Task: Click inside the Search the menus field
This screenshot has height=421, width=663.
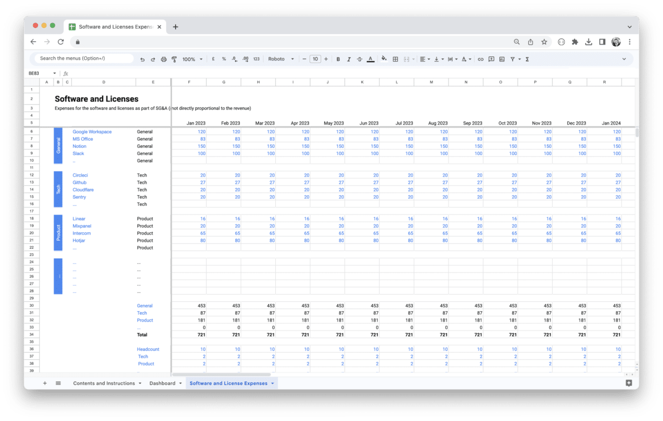Action: click(82, 58)
